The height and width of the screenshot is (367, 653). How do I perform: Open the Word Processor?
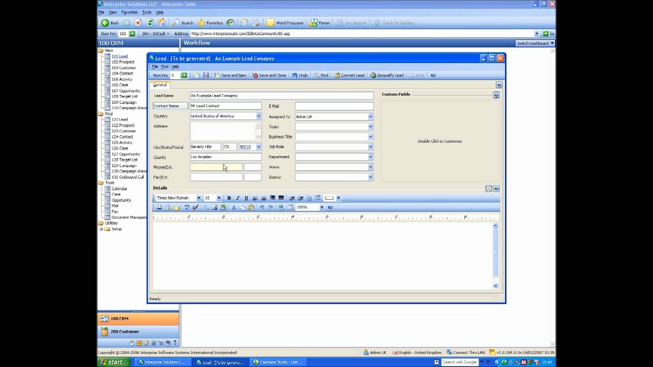click(x=285, y=22)
